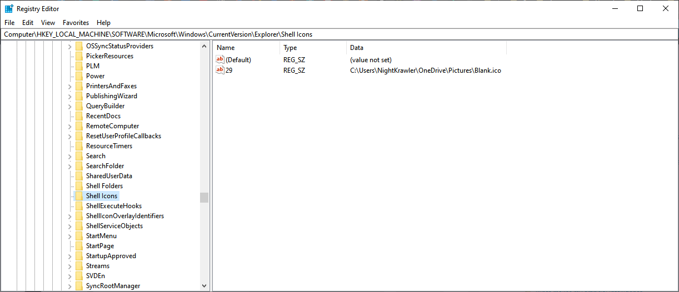
Task: Click the ShellExecuteHooks folder icon
Action: point(79,206)
